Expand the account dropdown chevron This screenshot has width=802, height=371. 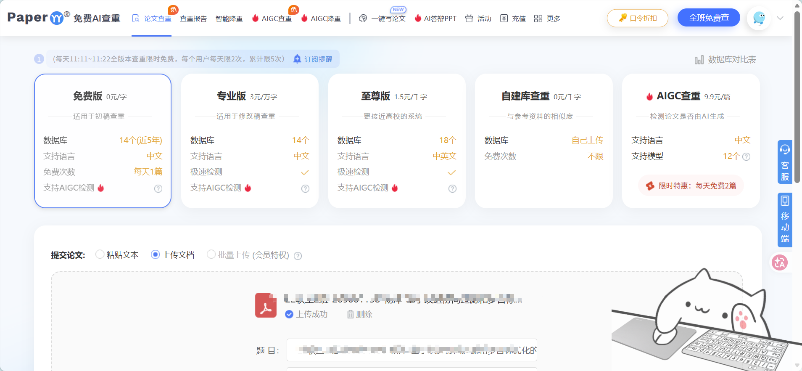pyautogui.click(x=780, y=18)
